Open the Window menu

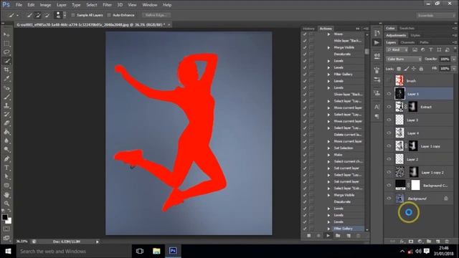tap(150, 5)
